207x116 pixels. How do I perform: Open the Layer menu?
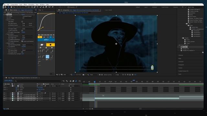pos(21,5)
